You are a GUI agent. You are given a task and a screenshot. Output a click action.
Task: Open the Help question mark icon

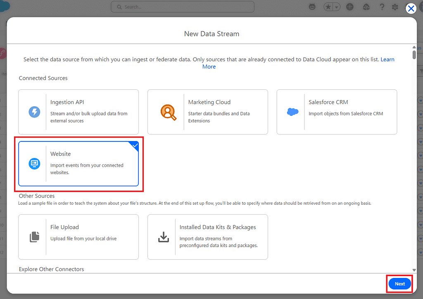click(x=382, y=7)
